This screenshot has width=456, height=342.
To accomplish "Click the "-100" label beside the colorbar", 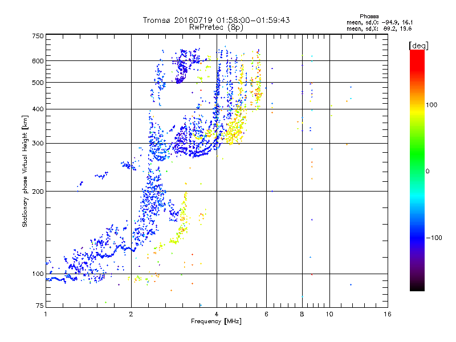I will click(x=434, y=238).
